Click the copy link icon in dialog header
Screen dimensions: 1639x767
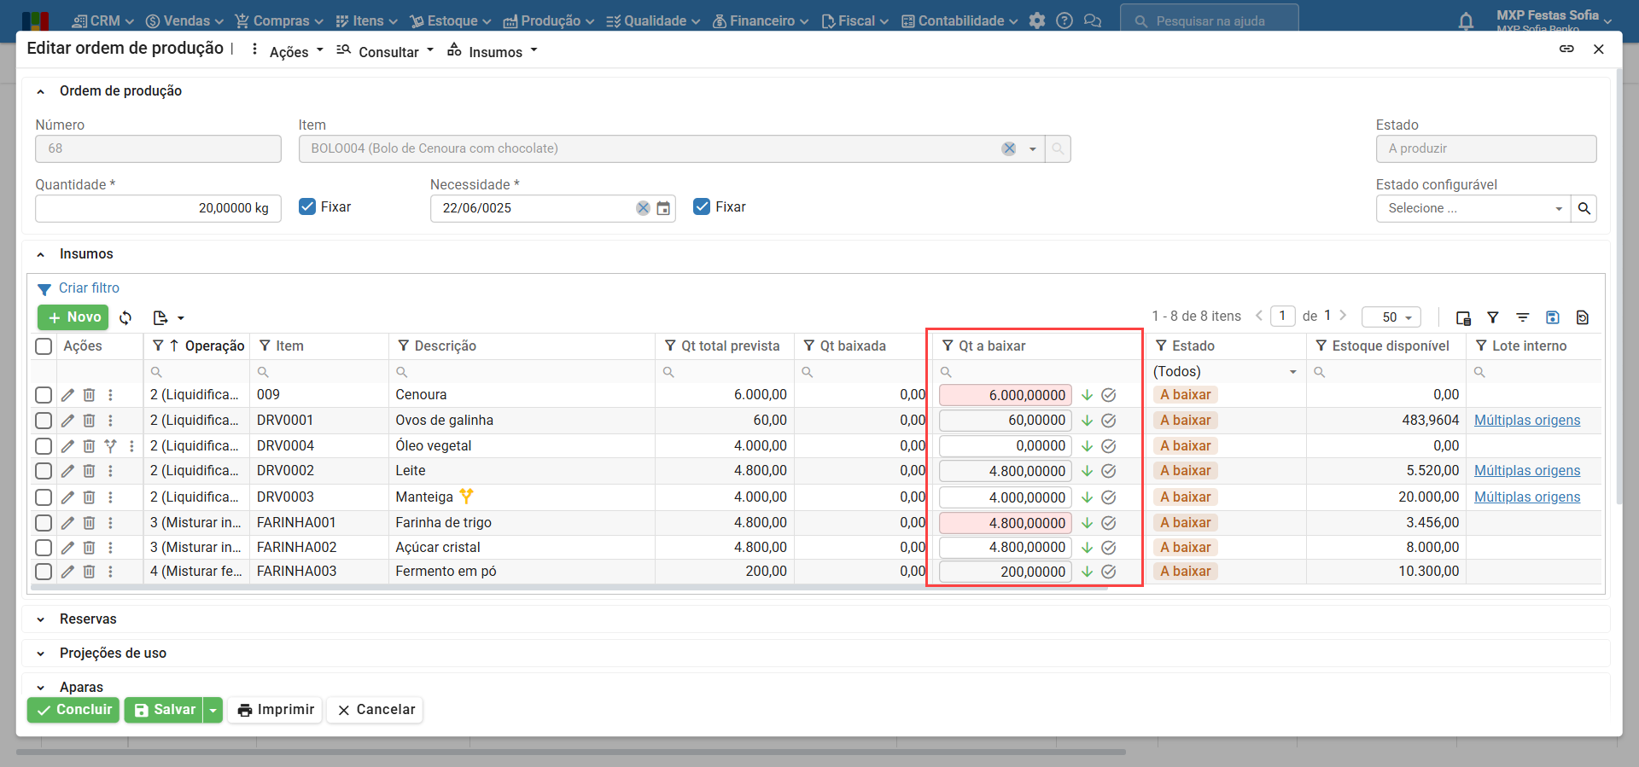coord(1566,49)
